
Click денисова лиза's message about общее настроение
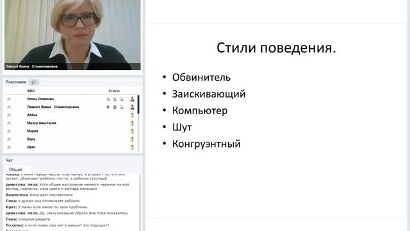[67, 187]
